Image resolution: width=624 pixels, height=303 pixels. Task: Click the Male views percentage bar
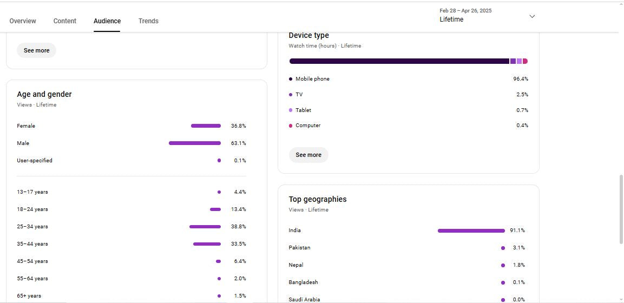coord(195,143)
